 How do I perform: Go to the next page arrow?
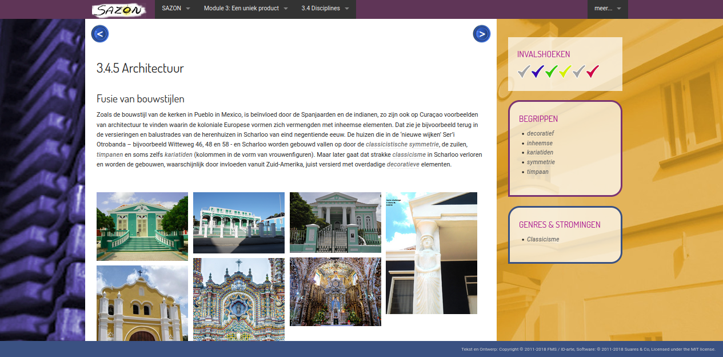[482, 34]
